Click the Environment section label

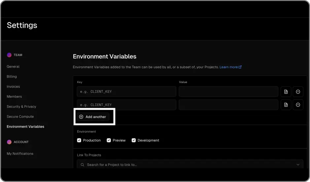point(86,132)
